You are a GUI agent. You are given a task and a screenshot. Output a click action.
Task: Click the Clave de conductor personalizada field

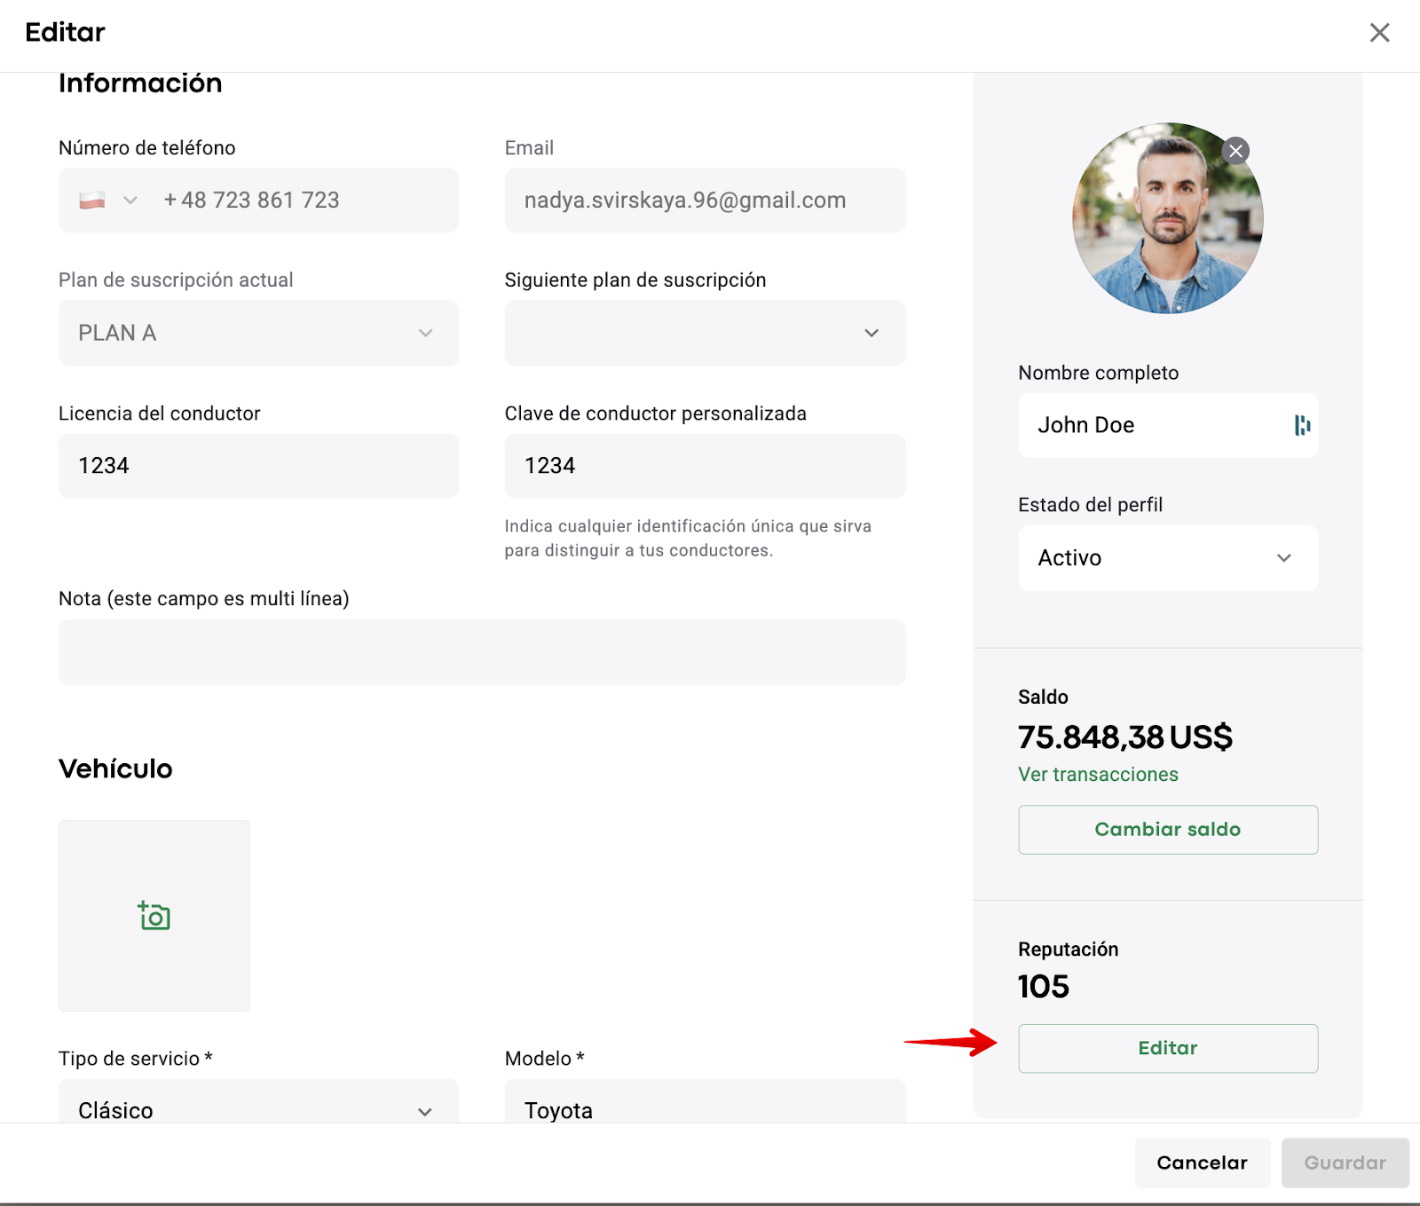pos(705,466)
